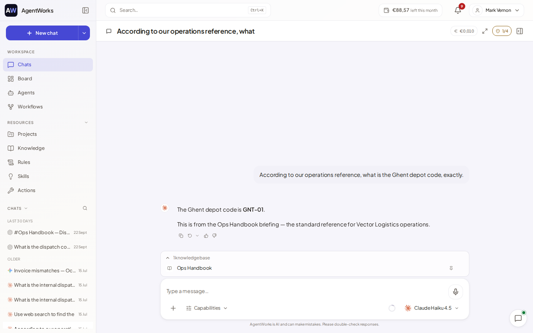Open the Actions page
533x333 pixels.
[x=48, y=191]
